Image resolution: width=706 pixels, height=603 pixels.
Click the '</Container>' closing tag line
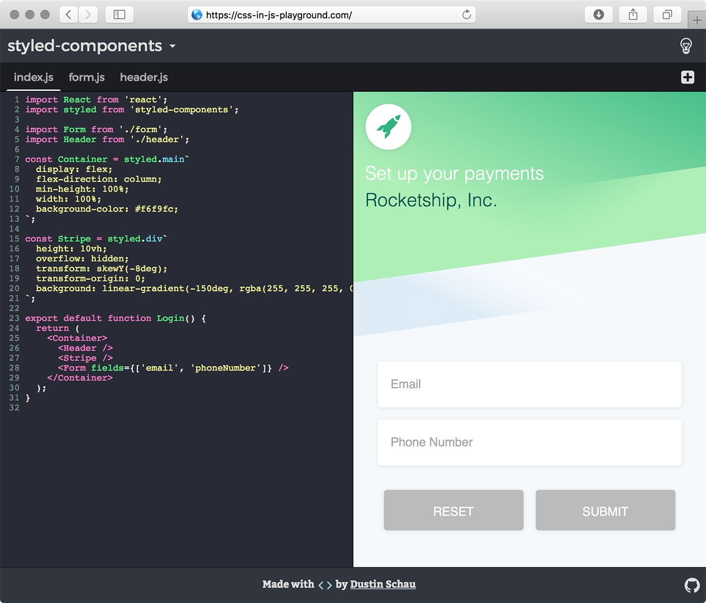(80, 378)
